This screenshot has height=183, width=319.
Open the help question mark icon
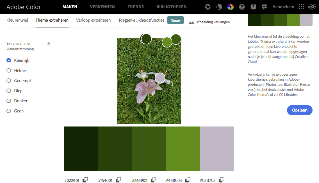click(x=242, y=7)
